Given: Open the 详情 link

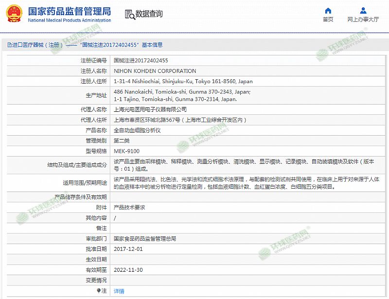Looking at the screenshot, I should coord(119,291).
